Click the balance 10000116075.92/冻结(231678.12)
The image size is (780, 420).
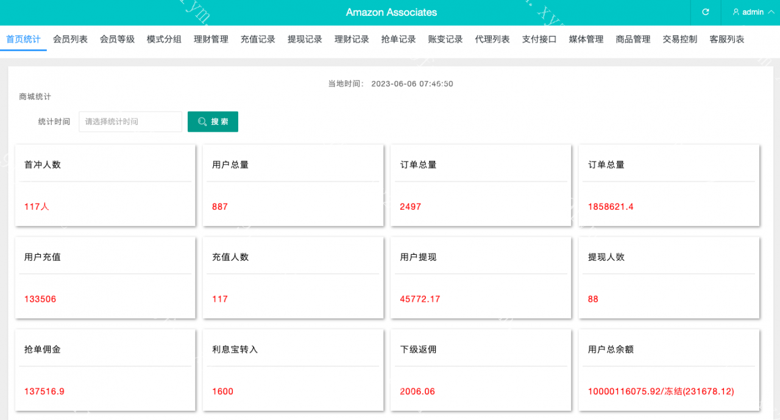point(661,392)
